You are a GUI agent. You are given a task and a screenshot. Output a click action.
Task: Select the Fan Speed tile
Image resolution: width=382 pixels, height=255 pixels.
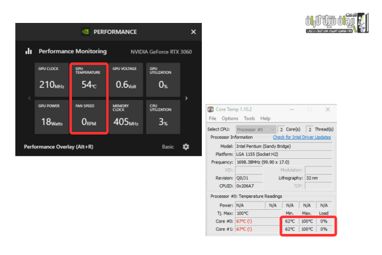click(90, 116)
